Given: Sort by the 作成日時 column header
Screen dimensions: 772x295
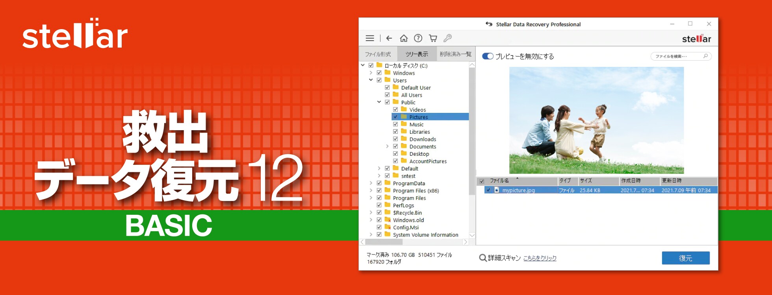Looking at the screenshot, I should (640, 181).
